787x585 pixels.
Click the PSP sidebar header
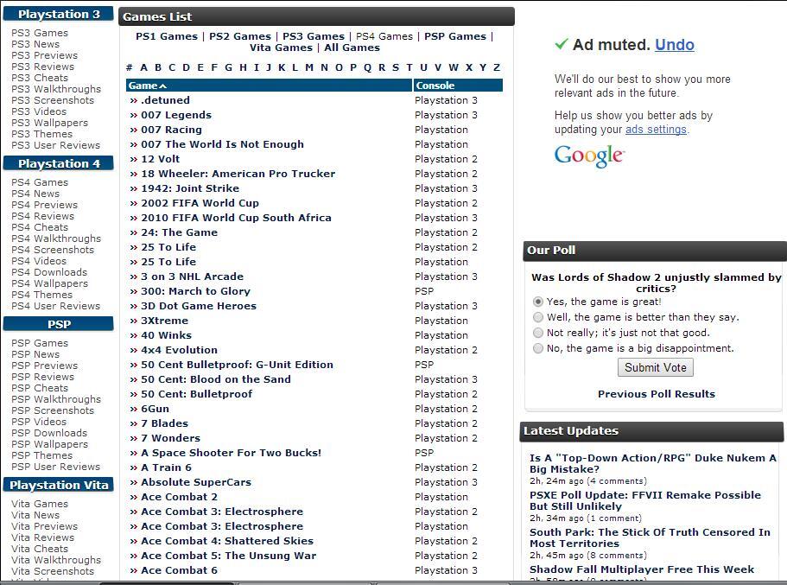[58, 324]
